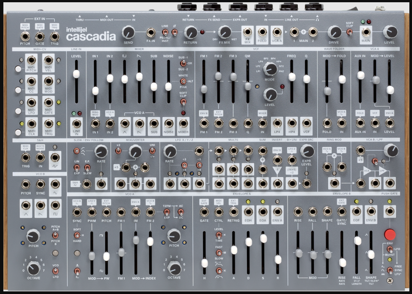Push the red PUSH GATE button
412x294 pixels.
390,235
